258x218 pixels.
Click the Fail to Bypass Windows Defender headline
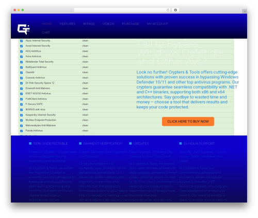point(181,53)
